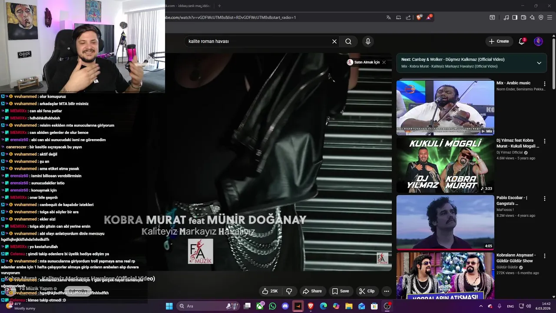Open Task View on taskbar
Viewport: 556px width, 313px height.
(x=247, y=306)
